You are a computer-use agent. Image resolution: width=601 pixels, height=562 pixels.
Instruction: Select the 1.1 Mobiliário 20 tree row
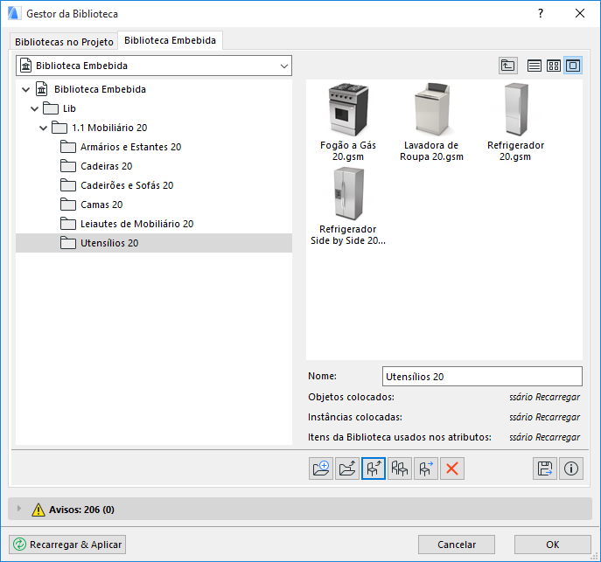[x=154, y=128]
